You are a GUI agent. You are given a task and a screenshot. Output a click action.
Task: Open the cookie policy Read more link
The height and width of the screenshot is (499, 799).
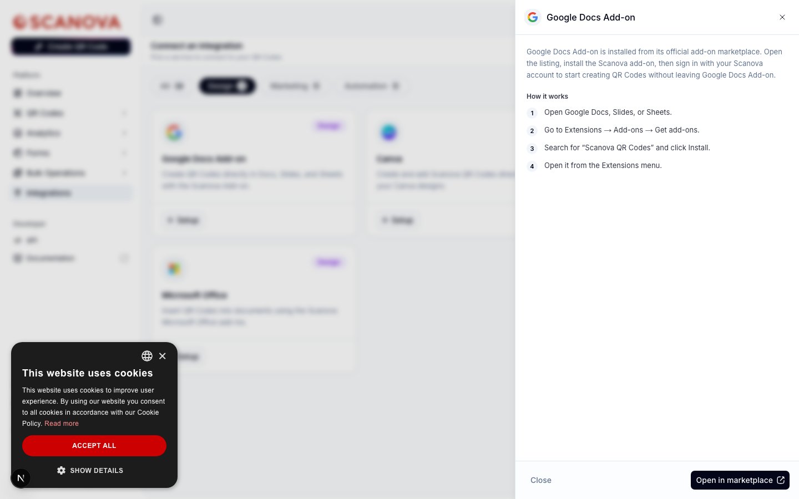point(62,424)
